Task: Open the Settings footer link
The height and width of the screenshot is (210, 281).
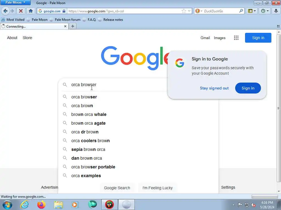Action: [x=228, y=187]
